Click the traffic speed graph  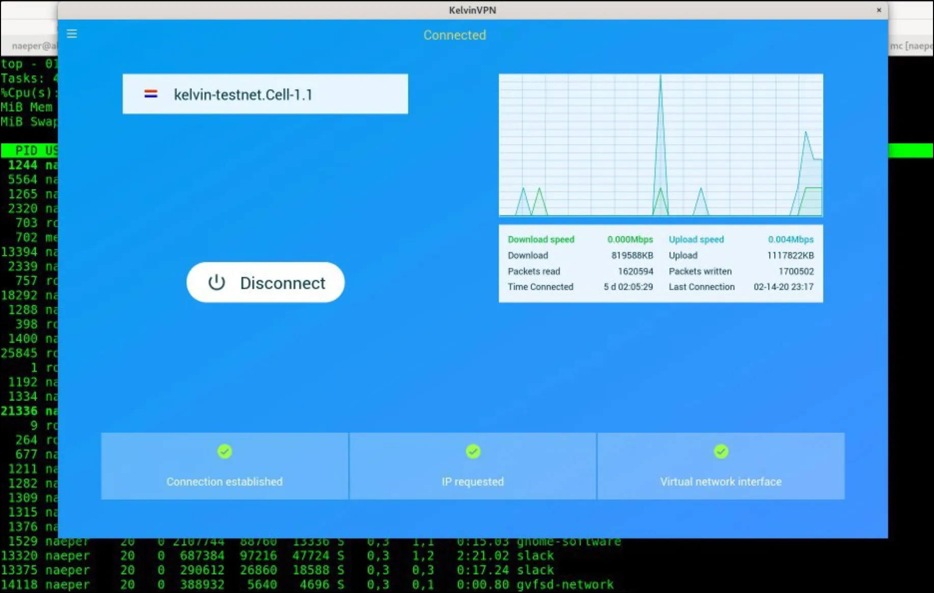661,145
